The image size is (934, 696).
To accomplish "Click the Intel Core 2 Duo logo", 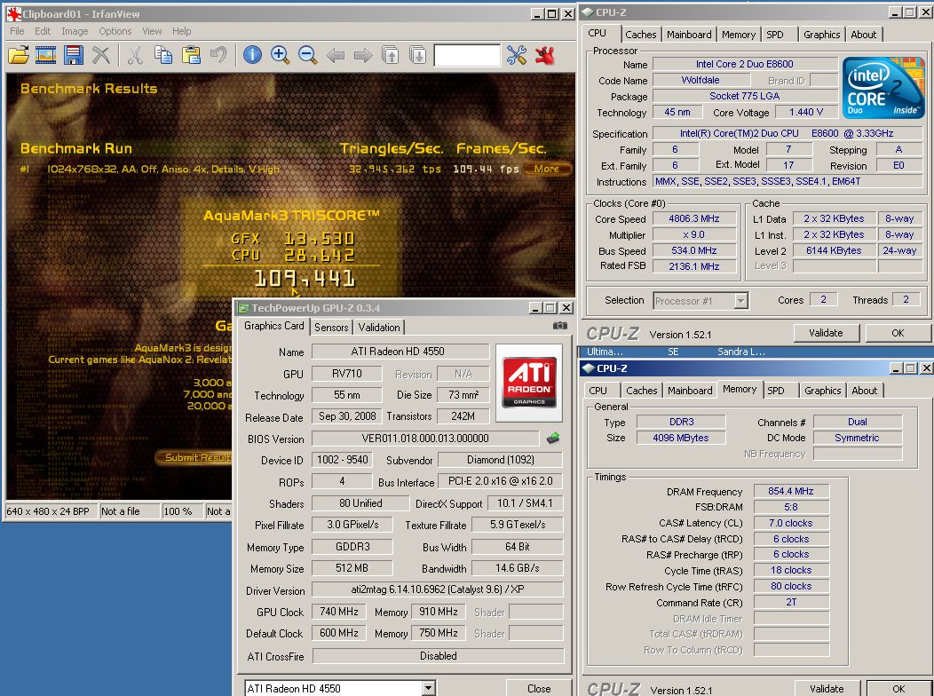I will click(x=883, y=87).
